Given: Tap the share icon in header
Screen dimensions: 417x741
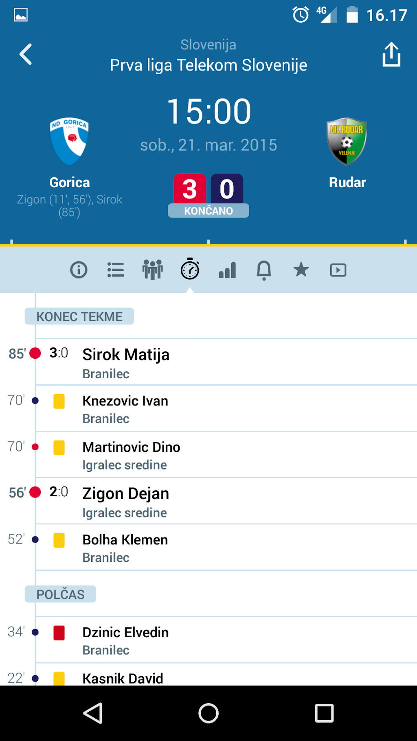Looking at the screenshot, I should pyautogui.click(x=391, y=55).
